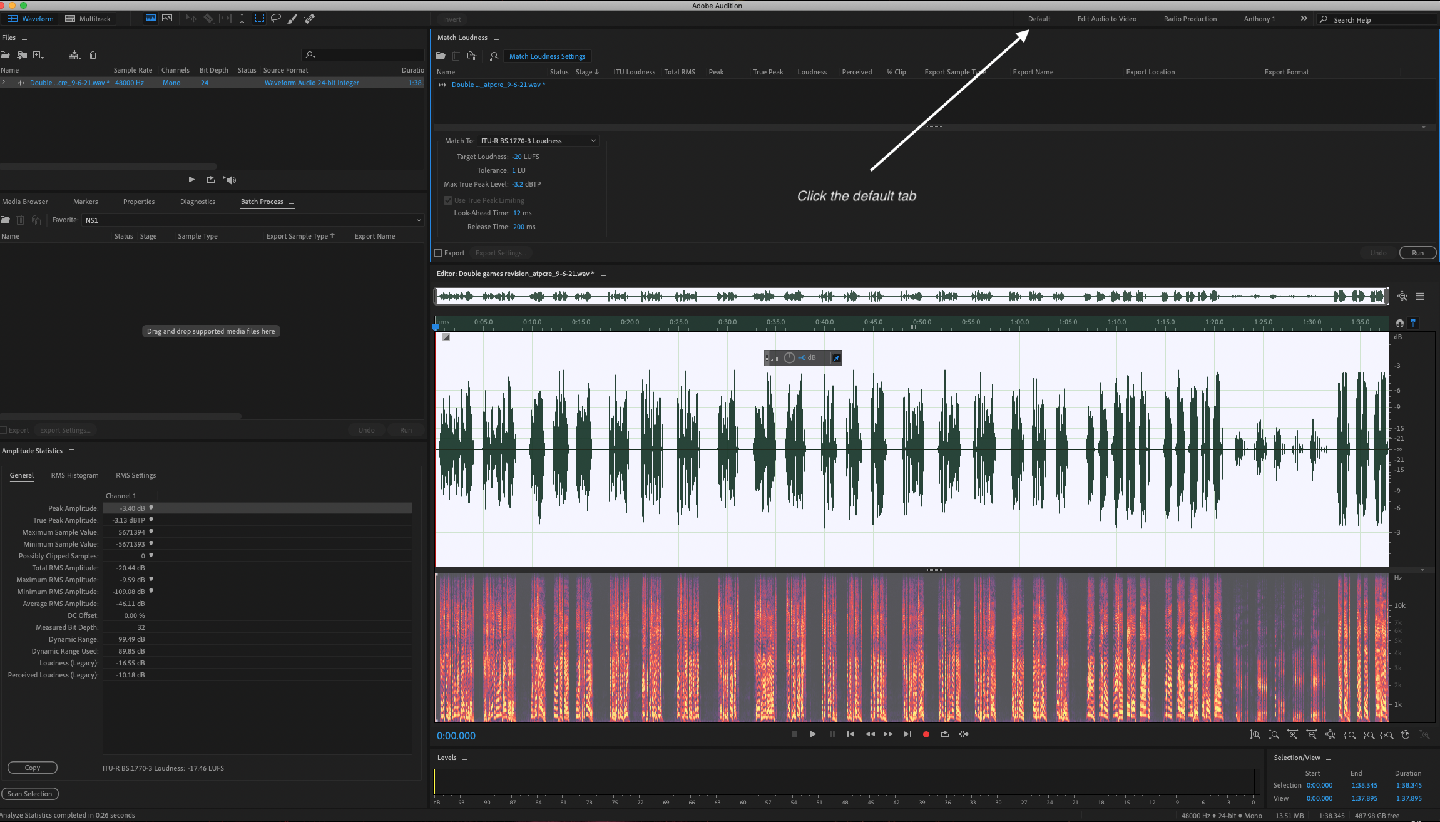Switch to the Default workspace tab
Screen dimensions: 1440x822
click(x=1039, y=19)
